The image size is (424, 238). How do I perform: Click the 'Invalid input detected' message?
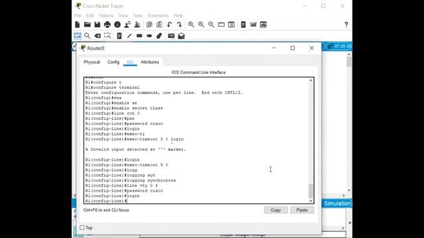tap(136, 149)
